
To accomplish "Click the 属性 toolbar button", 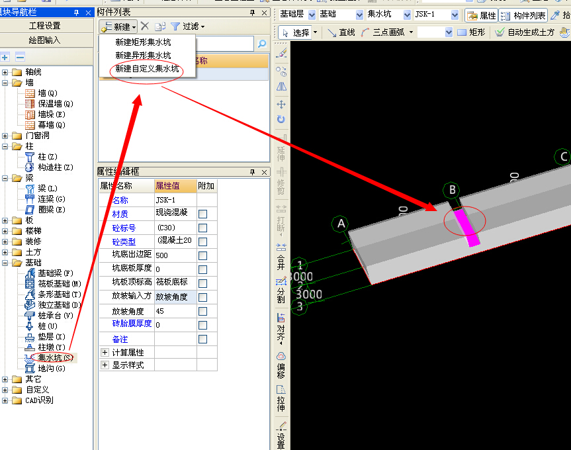I will pyautogui.click(x=482, y=16).
